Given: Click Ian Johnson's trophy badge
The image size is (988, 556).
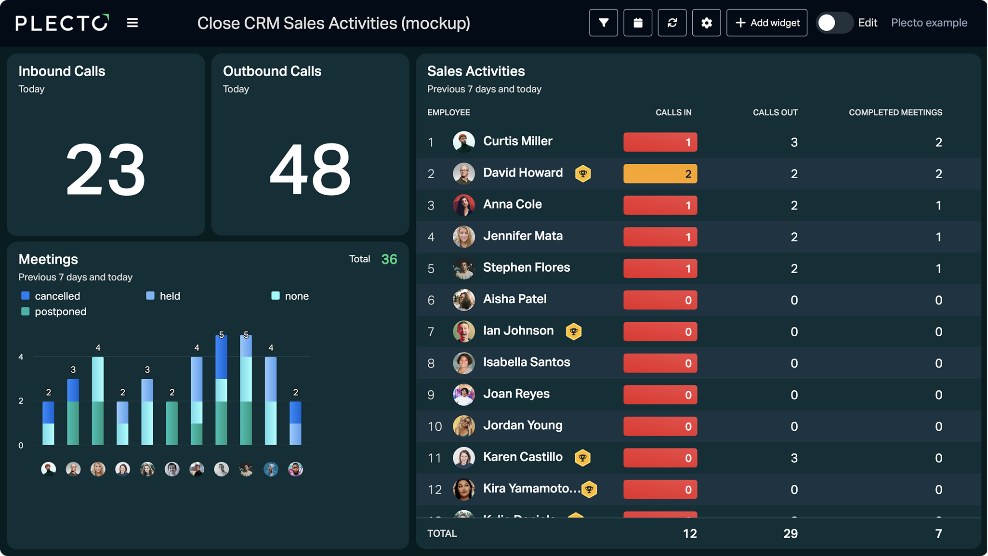Looking at the screenshot, I should tap(574, 331).
